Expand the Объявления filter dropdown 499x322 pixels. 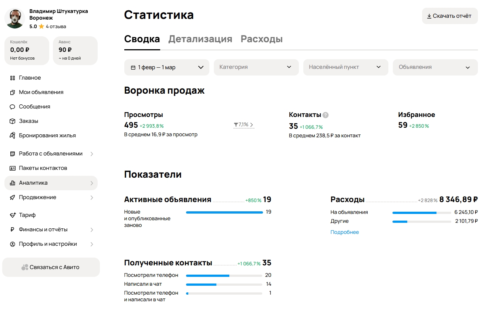[x=435, y=67]
